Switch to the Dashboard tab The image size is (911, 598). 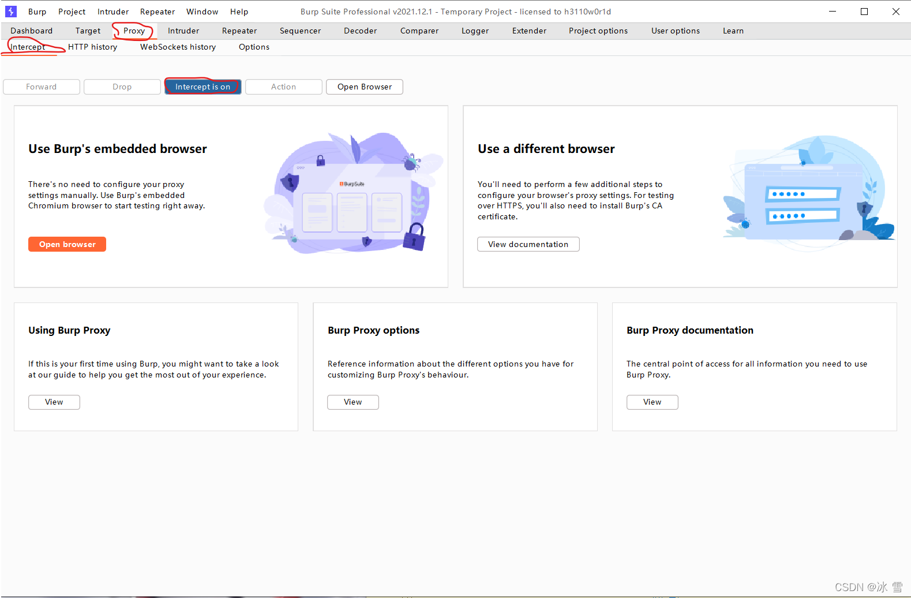[x=31, y=31]
